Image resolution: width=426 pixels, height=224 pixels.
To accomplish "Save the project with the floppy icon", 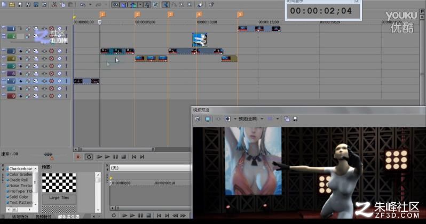I will 20,4.
